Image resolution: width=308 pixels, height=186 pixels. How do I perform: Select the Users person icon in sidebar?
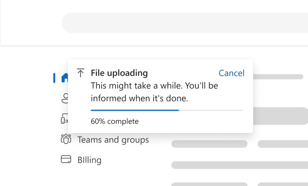pos(65,98)
